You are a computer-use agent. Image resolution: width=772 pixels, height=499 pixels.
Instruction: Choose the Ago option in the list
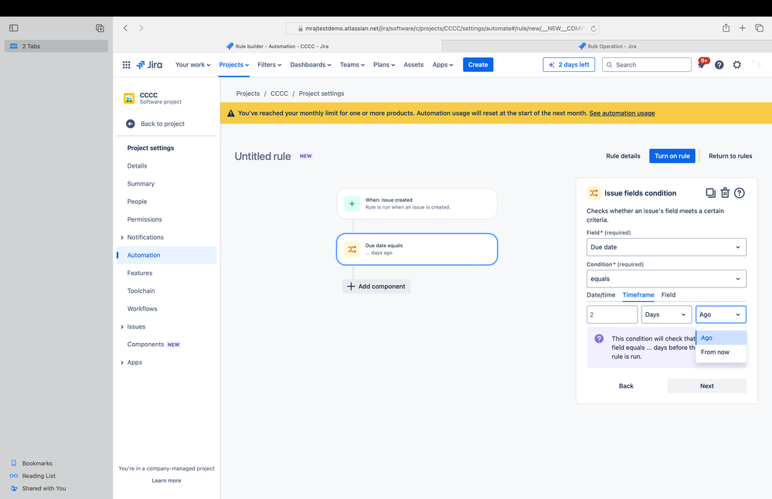pyautogui.click(x=721, y=338)
